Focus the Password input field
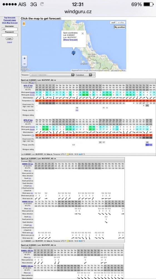The image size is (156, 279). 9,35
